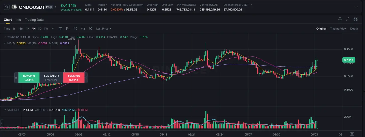Image resolution: width=365 pixels, height=137 pixels.
Task: Click the 24h High value 0.4205
Action: tap(151, 10)
